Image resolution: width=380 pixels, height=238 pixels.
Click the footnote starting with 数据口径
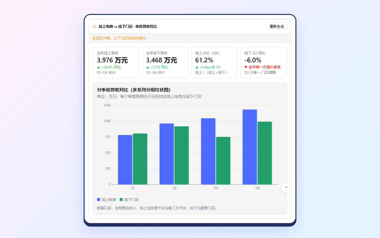tap(157, 208)
